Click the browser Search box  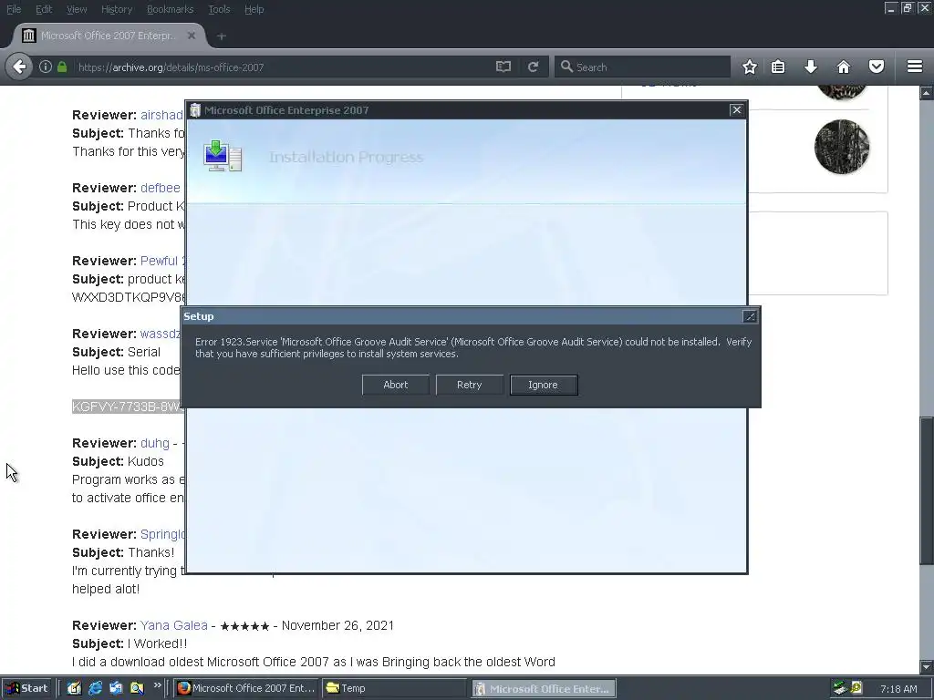click(x=642, y=67)
